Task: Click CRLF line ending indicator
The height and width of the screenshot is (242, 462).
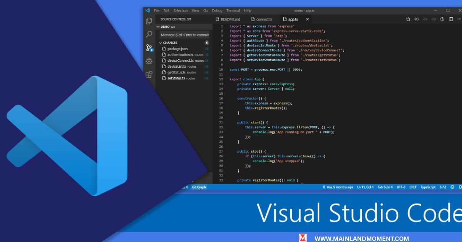Action: pyautogui.click(x=413, y=187)
